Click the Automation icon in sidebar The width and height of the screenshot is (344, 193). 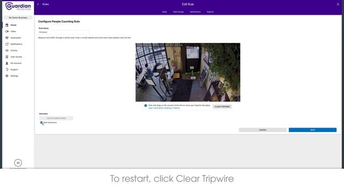[x=7, y=38]
